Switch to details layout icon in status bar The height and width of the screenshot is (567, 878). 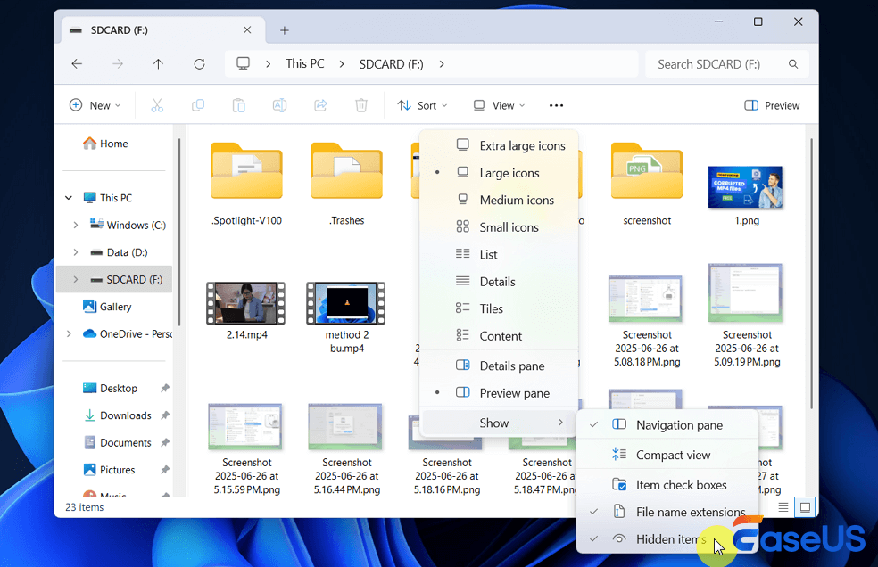[783, 507]
